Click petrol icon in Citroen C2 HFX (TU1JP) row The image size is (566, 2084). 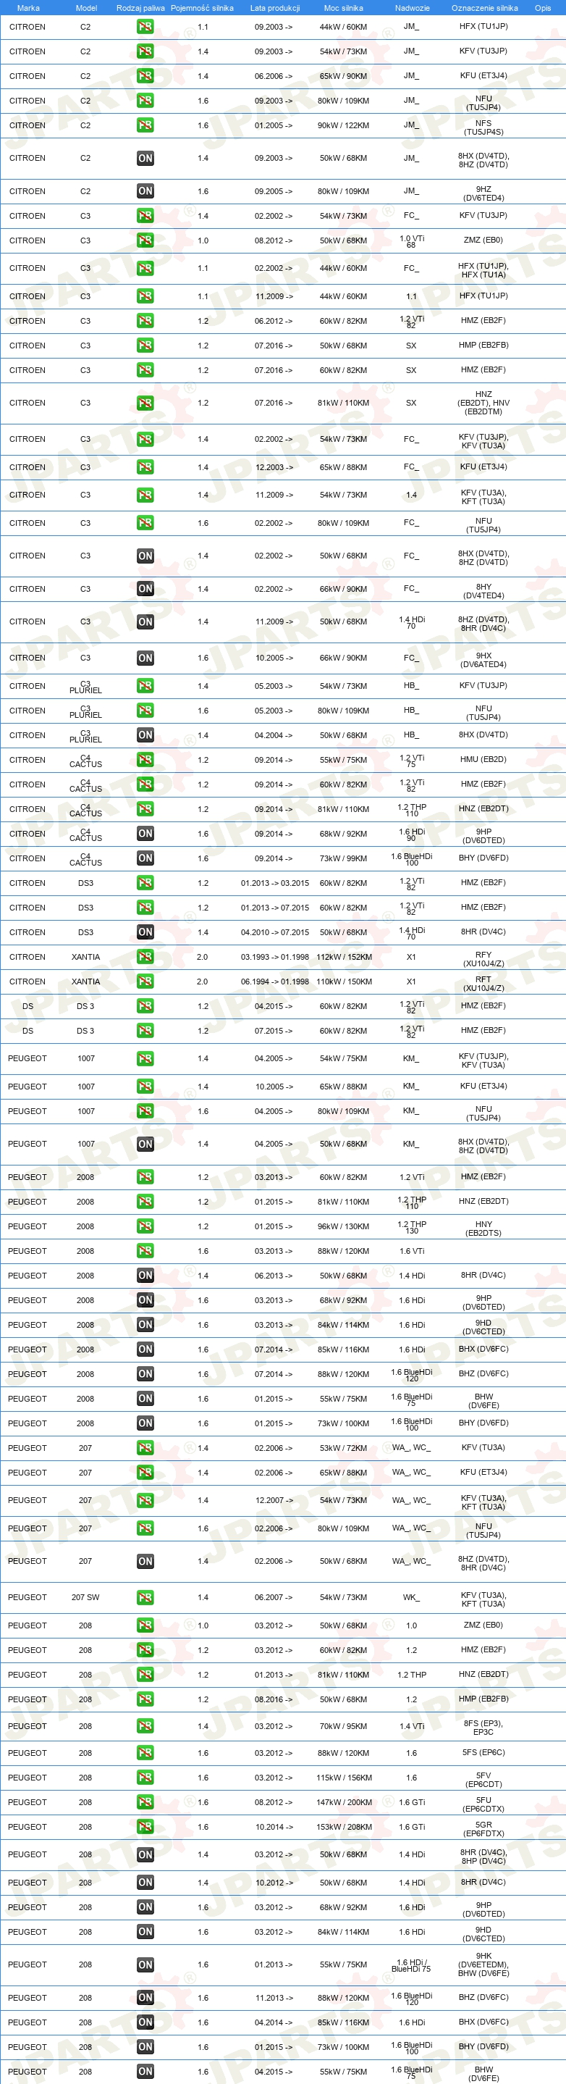pos(145,27)
